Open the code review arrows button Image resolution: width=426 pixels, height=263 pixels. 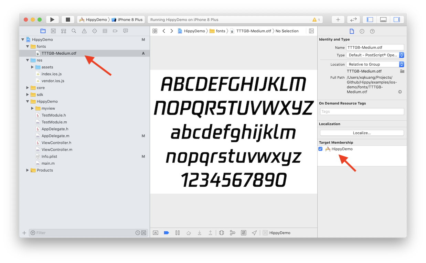pos(353,20)
